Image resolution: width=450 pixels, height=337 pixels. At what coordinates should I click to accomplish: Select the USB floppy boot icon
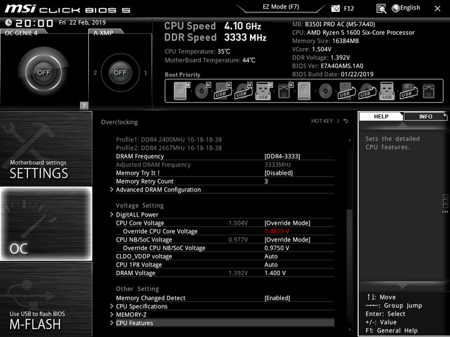[408, 91]
